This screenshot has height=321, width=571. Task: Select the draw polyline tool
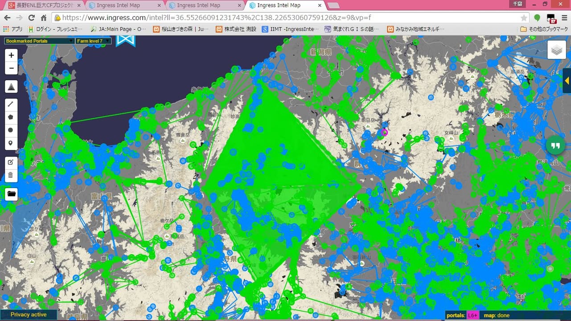[11, 105]
